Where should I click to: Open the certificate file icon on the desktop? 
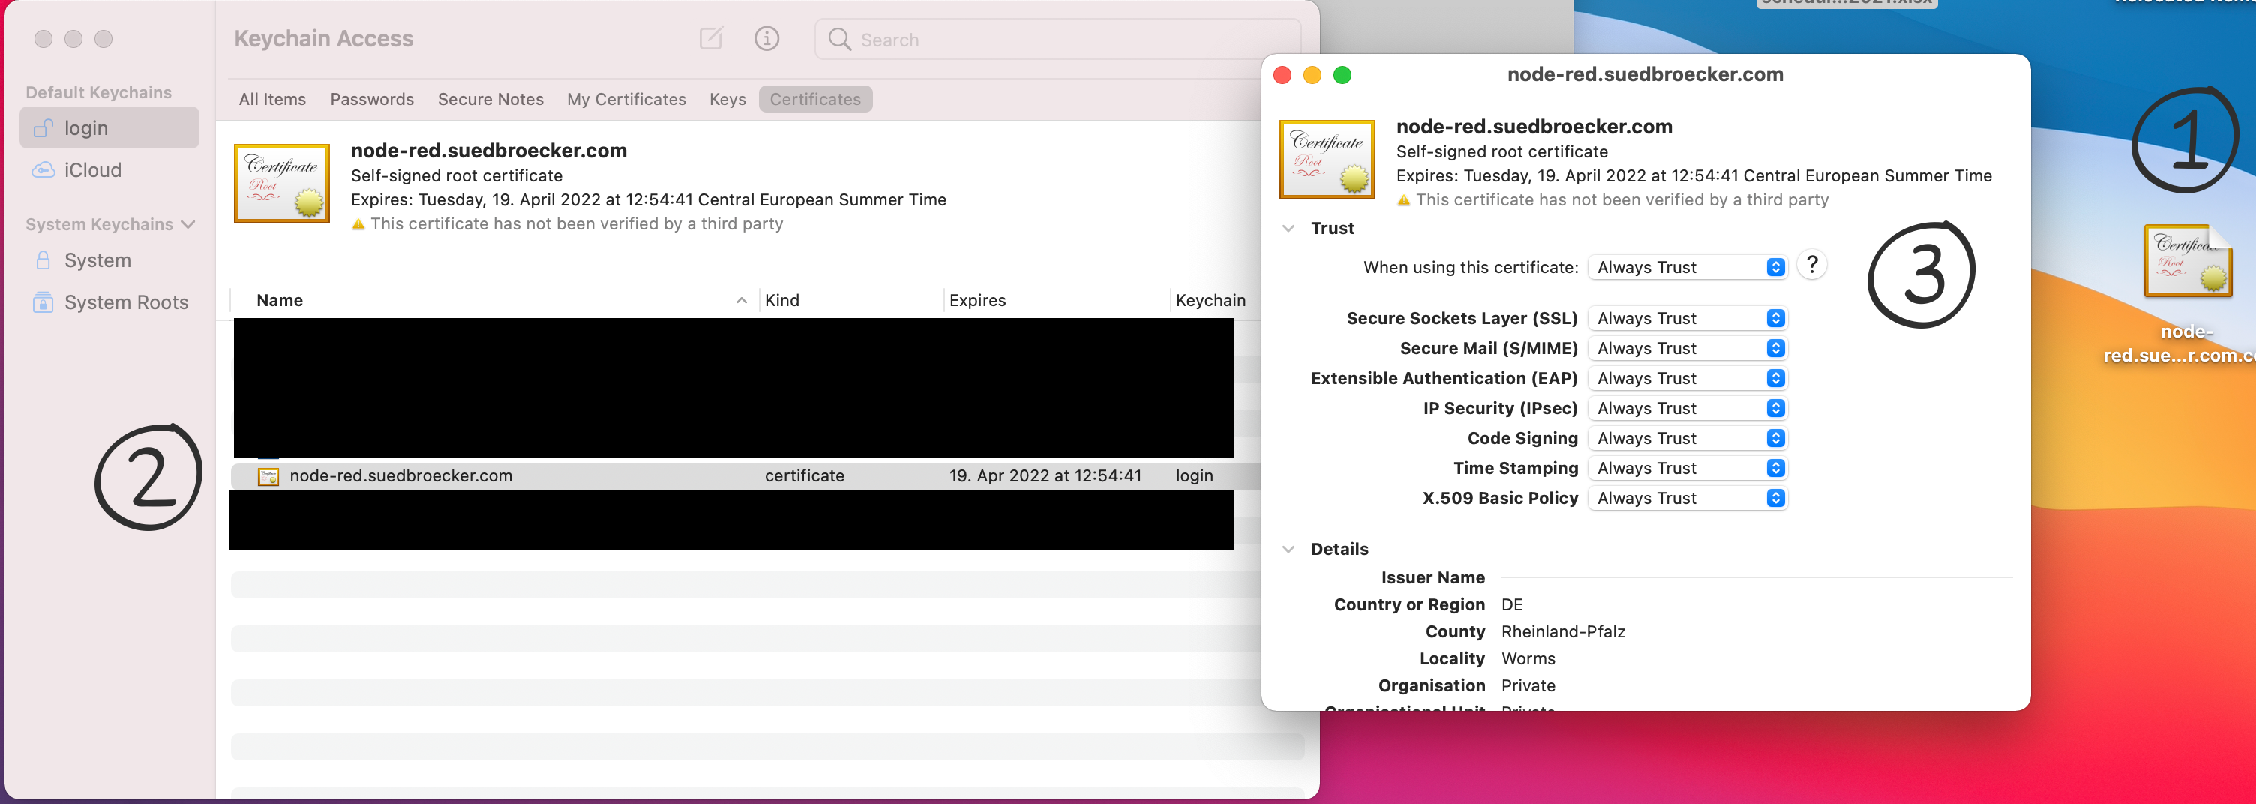pyautogui.click(x=2187, y=261)
